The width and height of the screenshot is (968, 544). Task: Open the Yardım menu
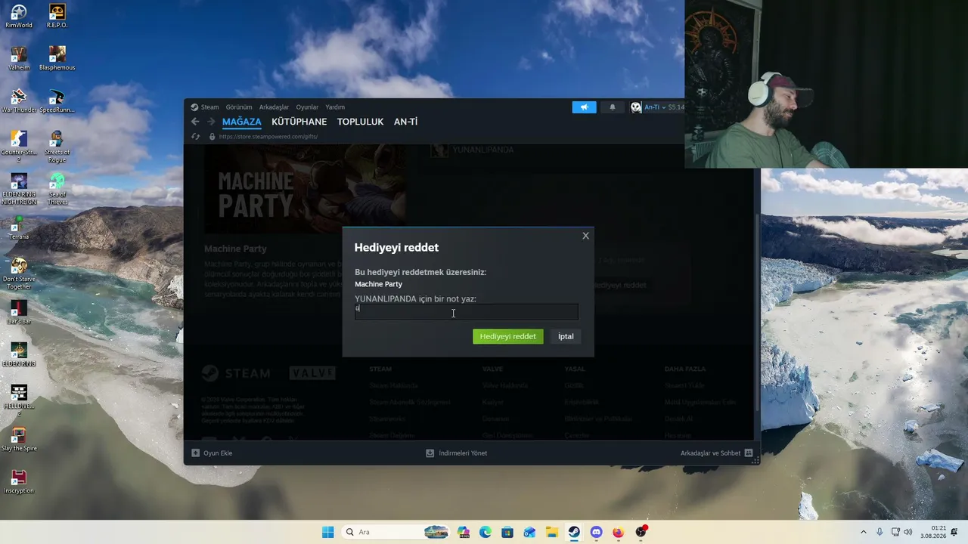coord(335,107)
